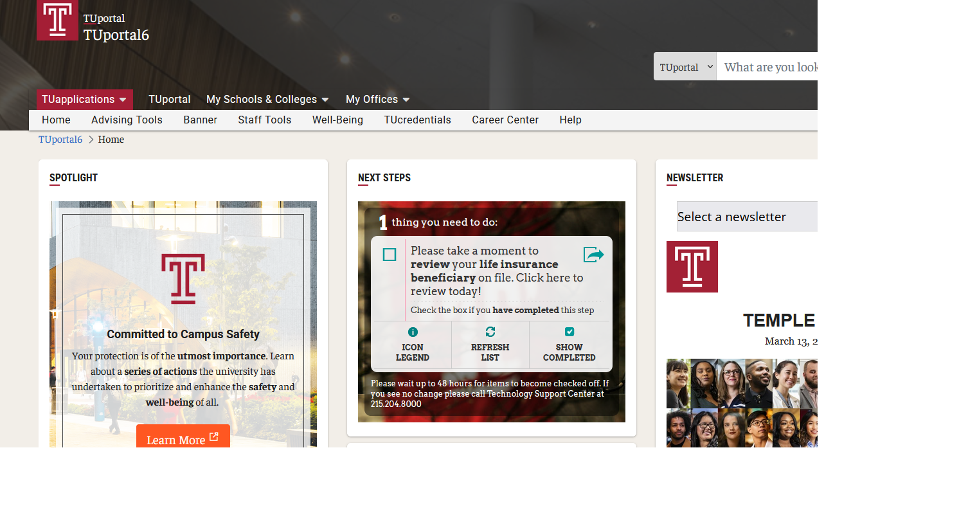Image resolution: width=977 pixels, height=522 pixels.
Task: Open the Select a newsletter dropdown
Action: click(747, 216)
